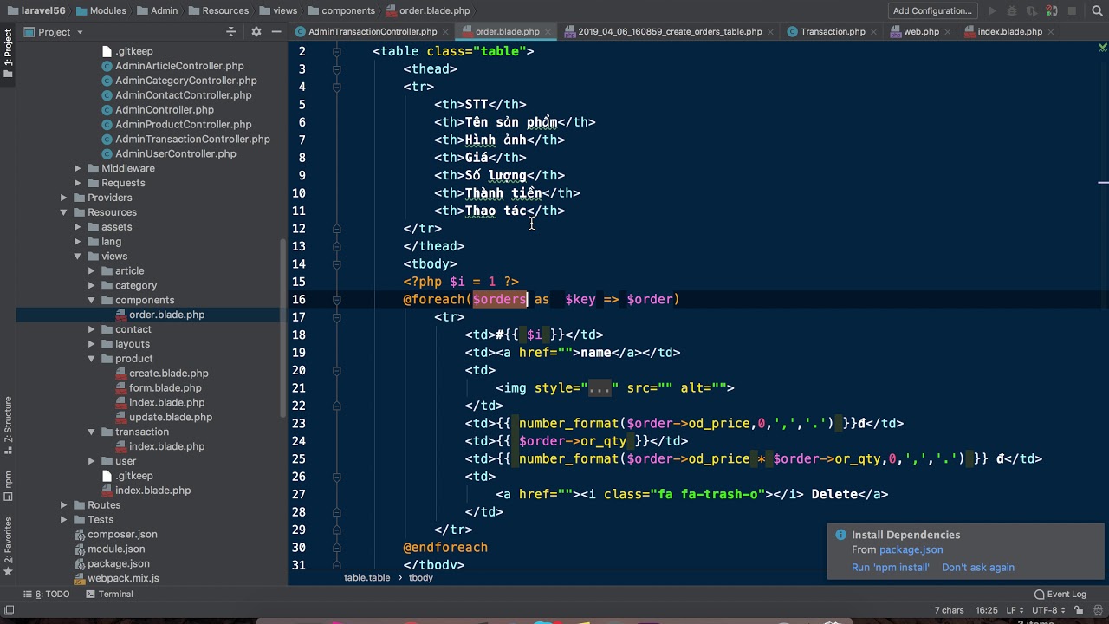
Task: Click Run 'npm install' link
Action: pyautogui.click(x=890, y=568)
